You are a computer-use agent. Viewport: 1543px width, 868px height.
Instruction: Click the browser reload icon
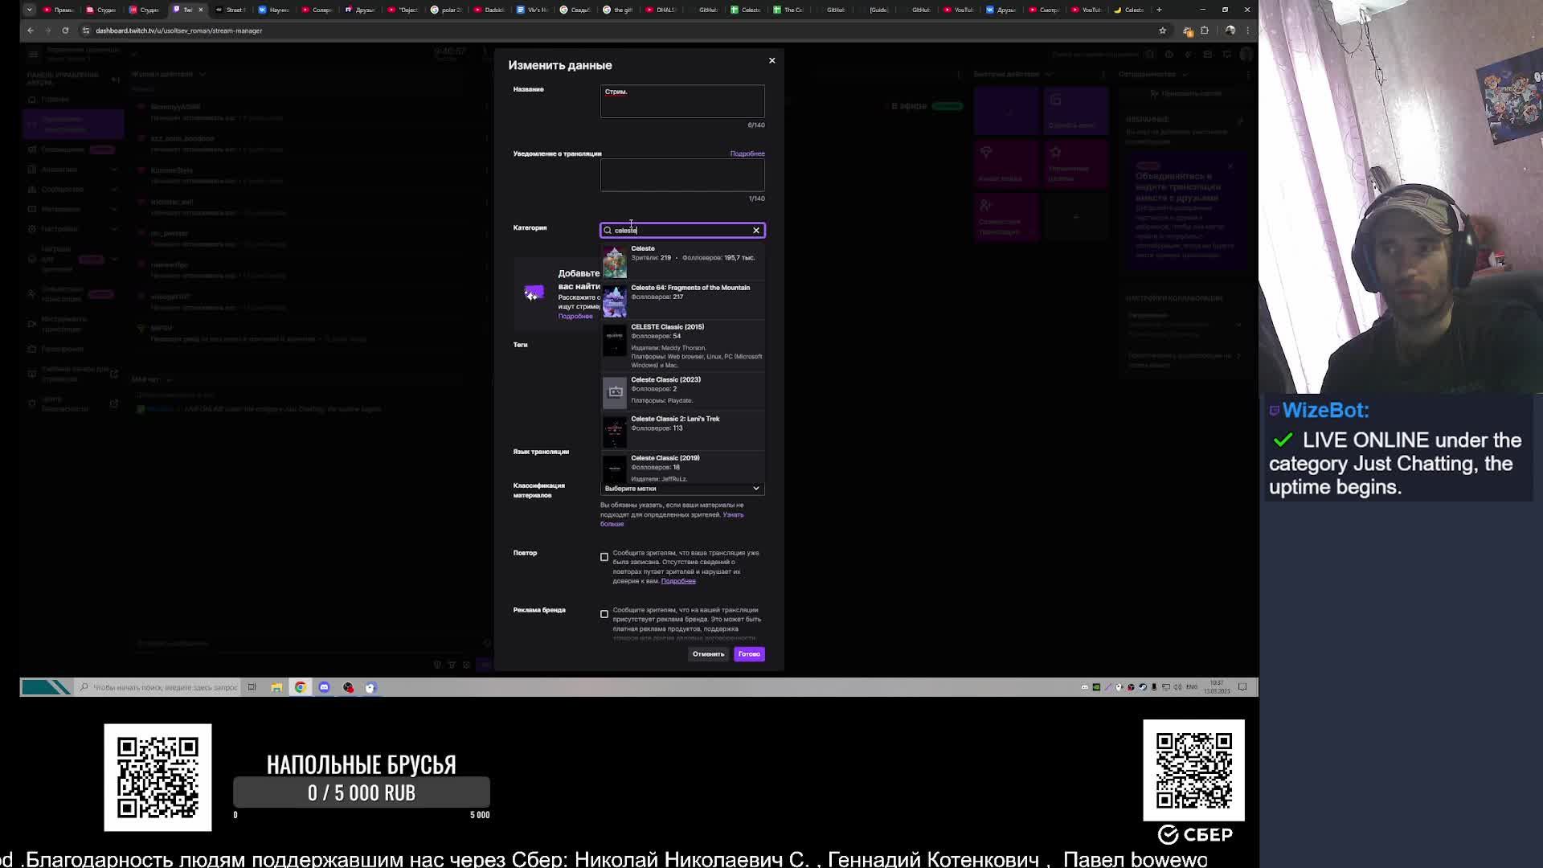(65, 31)
